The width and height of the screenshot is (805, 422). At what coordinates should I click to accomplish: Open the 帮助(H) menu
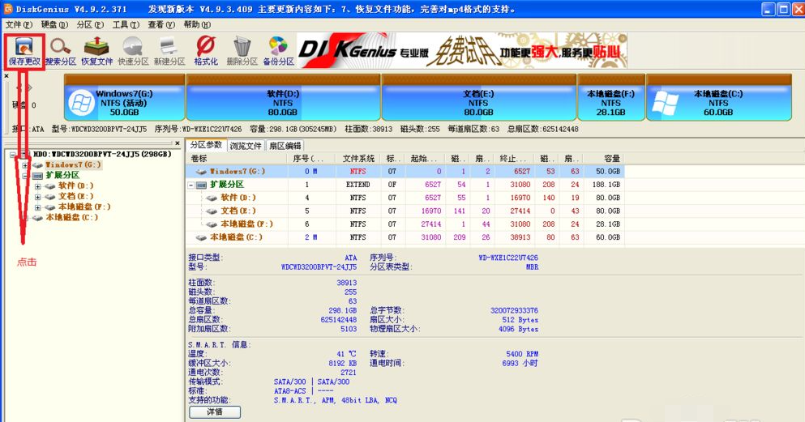(x=197, y=24)
